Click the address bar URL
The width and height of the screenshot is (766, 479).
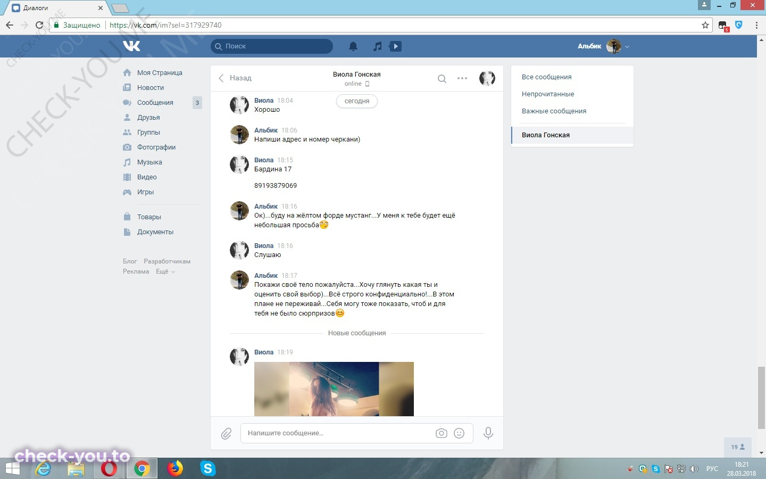[x=165, y=25]
